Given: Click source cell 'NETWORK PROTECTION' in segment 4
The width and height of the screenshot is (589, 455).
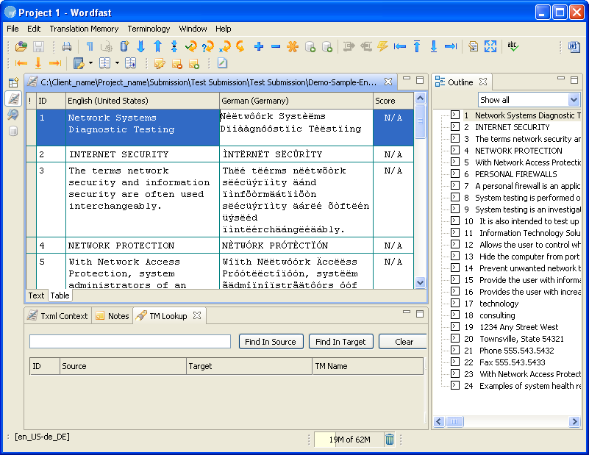Looking at the screenshot, I should click(x=143, y=246).
